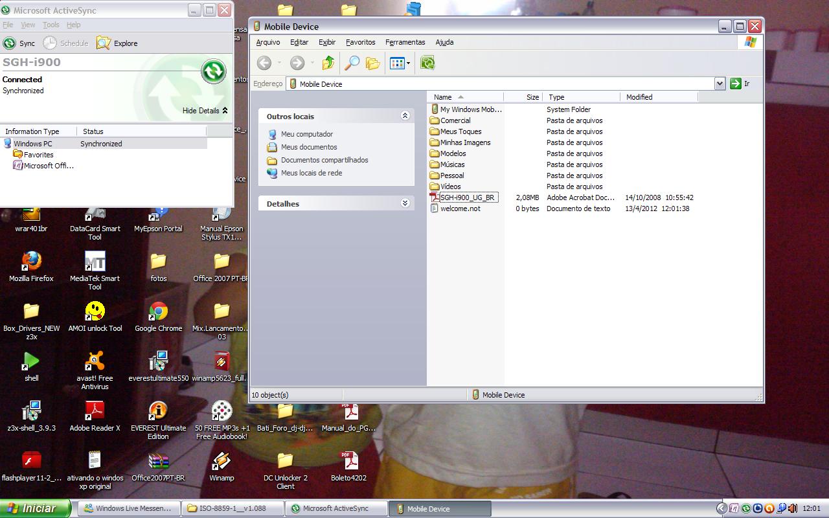The image size is (829, 518).
Task: Open Mozilla Firefox desktop shortcut
Action: pyautogui.click(x=31, y=267)
